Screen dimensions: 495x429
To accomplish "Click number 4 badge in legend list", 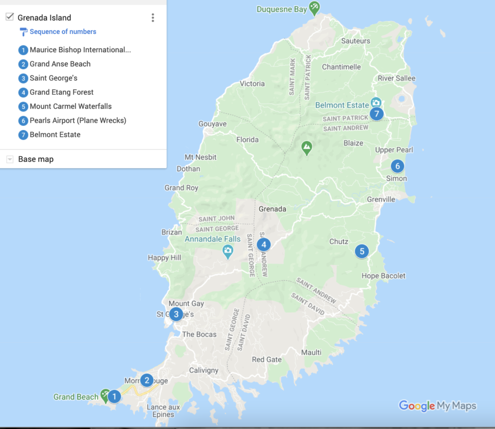I will point(23,92).
